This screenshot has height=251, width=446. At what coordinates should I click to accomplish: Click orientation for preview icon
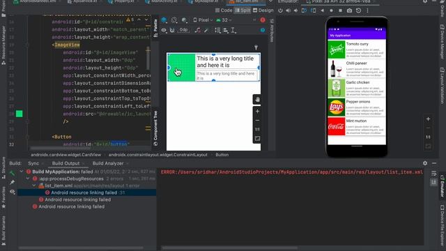pos(174,20)
